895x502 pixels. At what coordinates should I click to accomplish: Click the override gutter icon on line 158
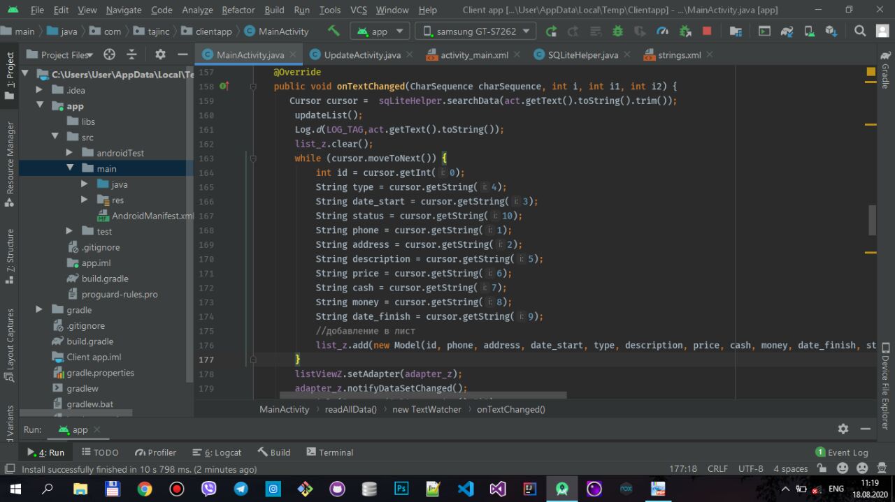tap(224, 87)
